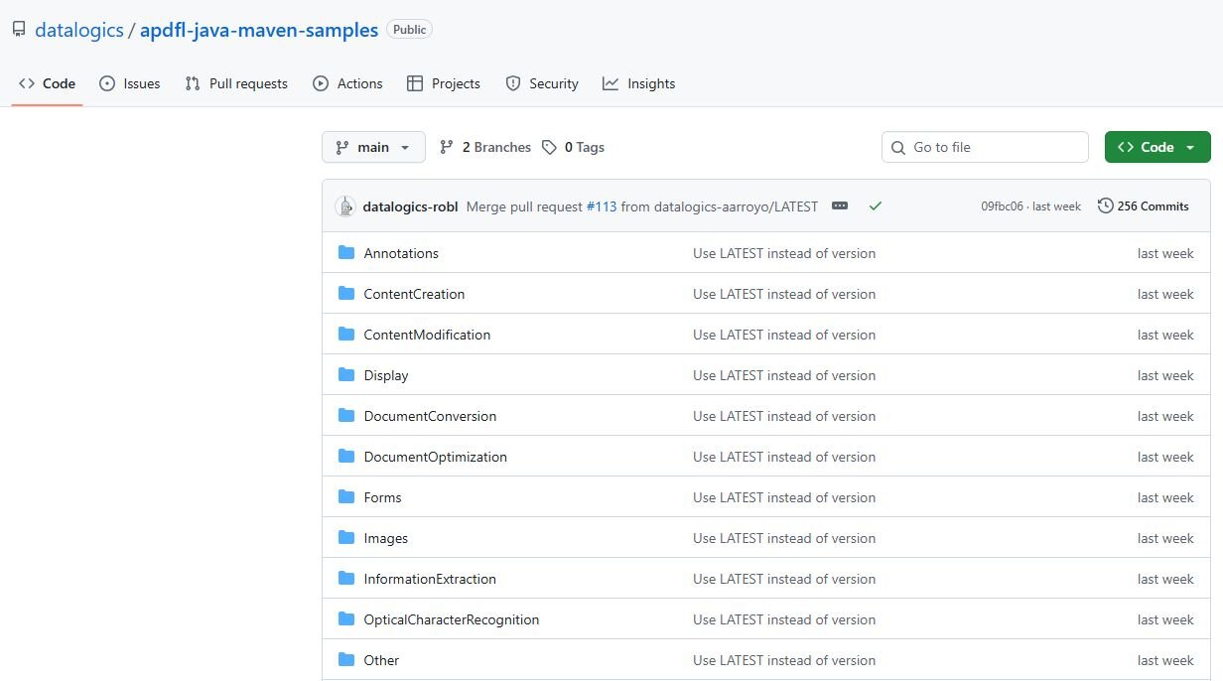Image resolution: width=1223 pixels, height=681 pixels.
Task: Expand the green Code dropdown button
Action: pos(1156,147)
